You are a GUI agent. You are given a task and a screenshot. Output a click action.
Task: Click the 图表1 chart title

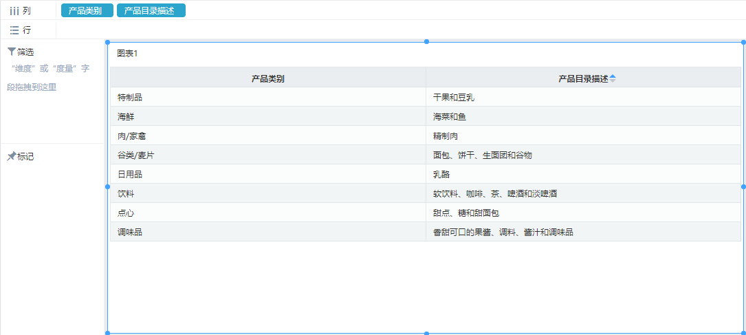127,54
